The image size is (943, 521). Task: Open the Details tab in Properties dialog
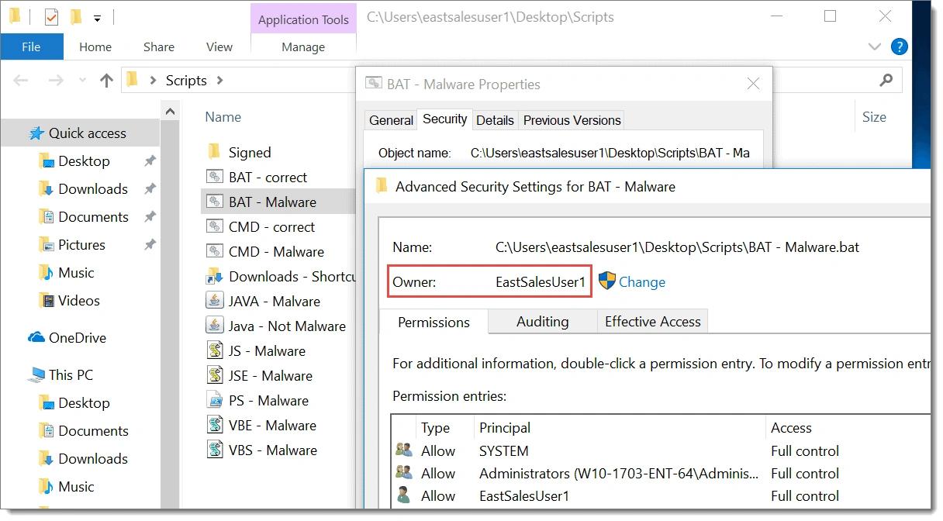(x=495, y=120)
